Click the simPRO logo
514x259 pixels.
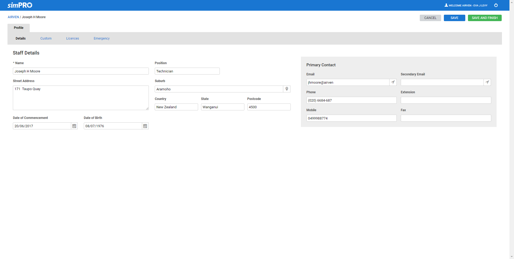click(20, 5)
